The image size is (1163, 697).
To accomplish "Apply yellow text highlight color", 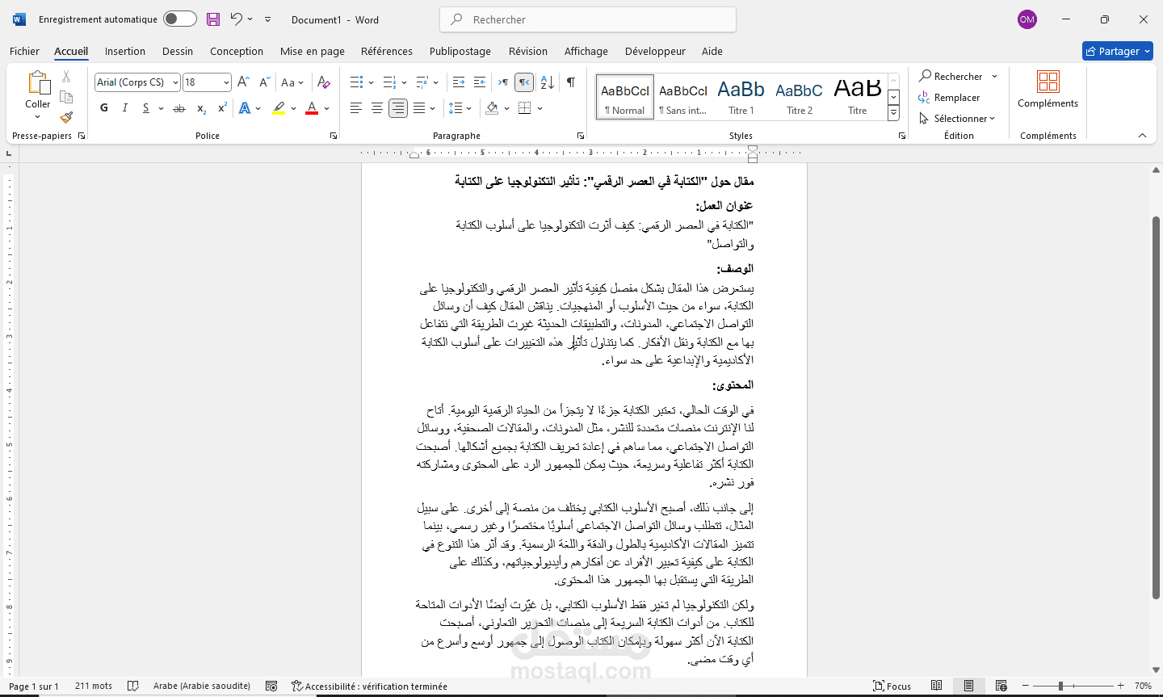I will click(x=279, y=108).
